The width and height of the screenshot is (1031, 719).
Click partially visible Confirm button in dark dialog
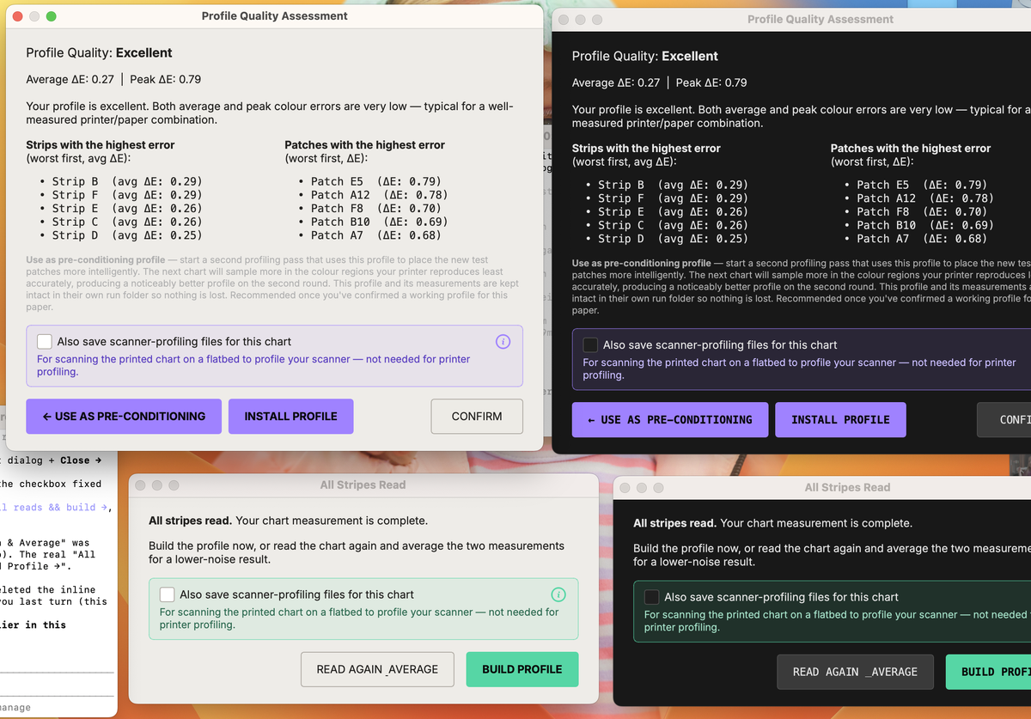tap(1004, 420)
